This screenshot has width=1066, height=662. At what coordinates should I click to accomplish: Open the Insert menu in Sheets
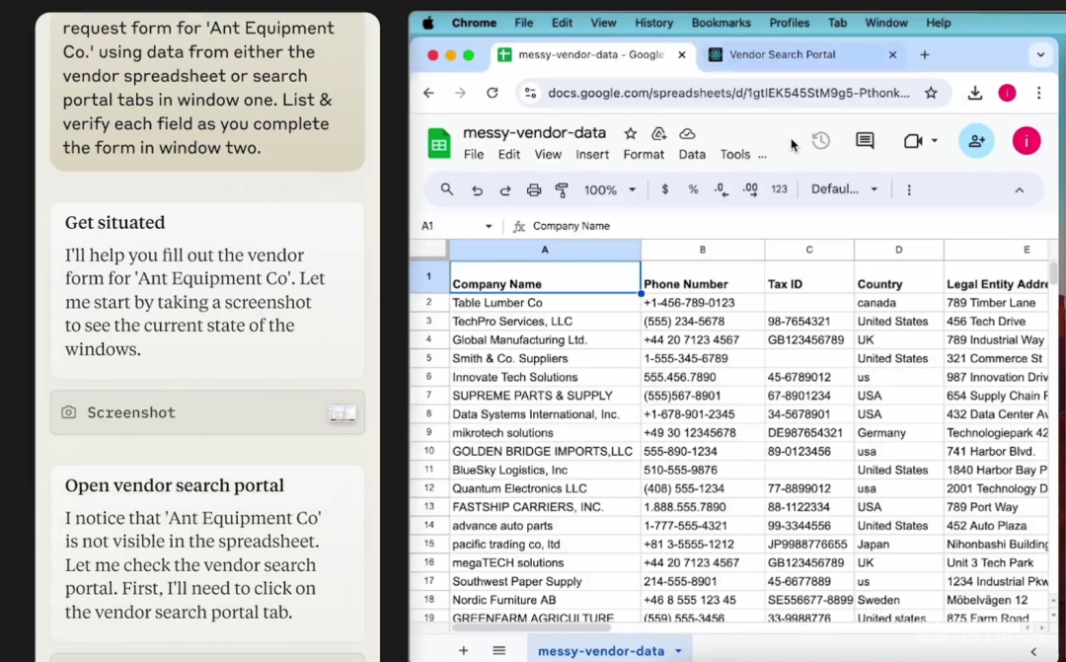[x=592, y=154]
